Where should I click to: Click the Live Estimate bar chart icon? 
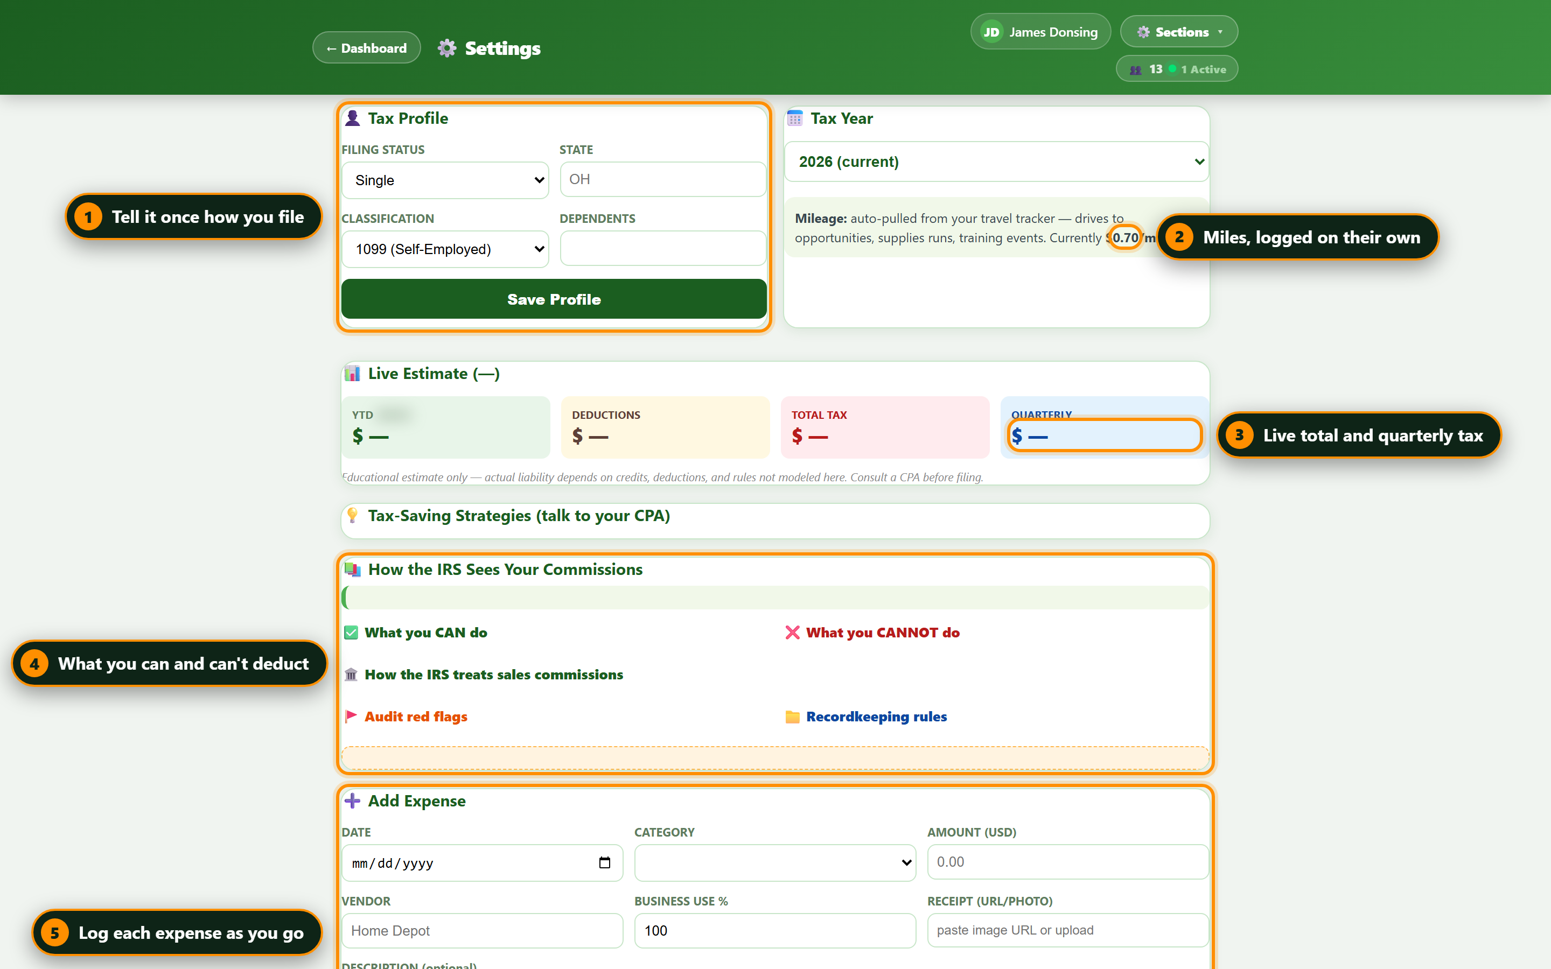point(352,374)
